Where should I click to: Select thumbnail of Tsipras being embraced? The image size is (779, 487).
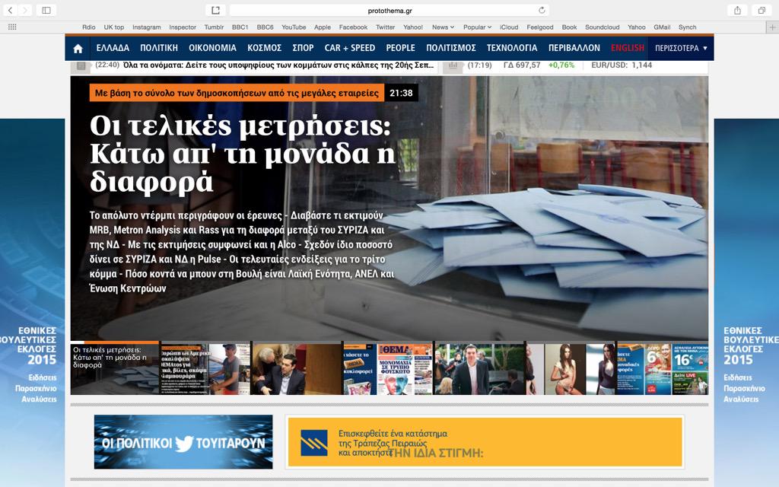point(297,368)
